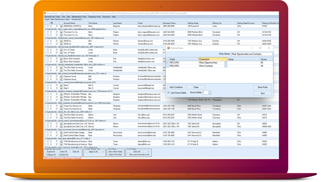Select score cell showing 49
Viewport: 325px width, 182px height.
tap(266, 66)
